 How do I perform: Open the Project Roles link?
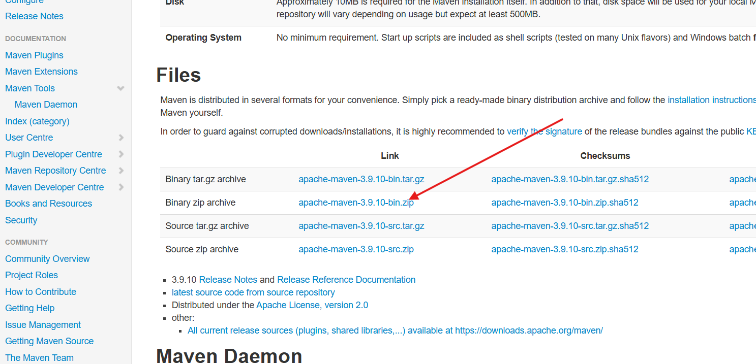[x=32, y=275]
